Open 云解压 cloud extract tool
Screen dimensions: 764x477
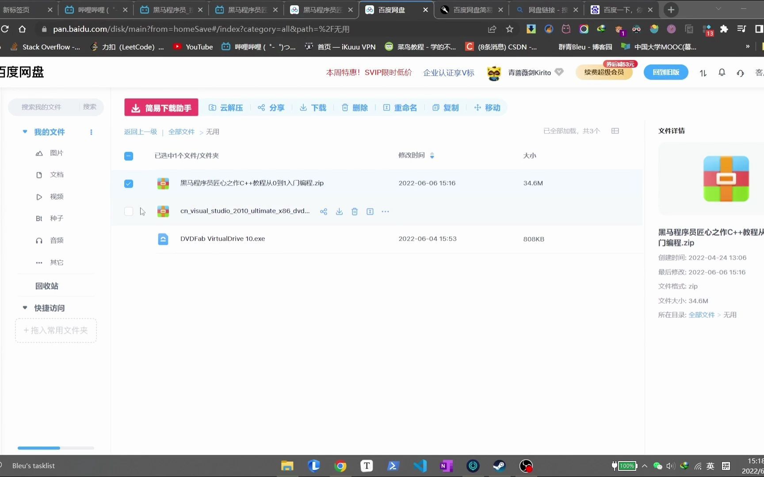(x=226, y=108)
